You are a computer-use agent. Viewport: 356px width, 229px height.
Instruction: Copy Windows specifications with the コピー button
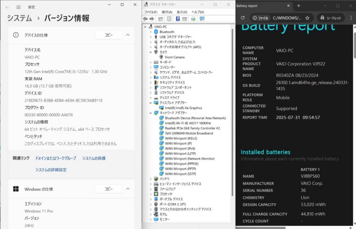109,189
